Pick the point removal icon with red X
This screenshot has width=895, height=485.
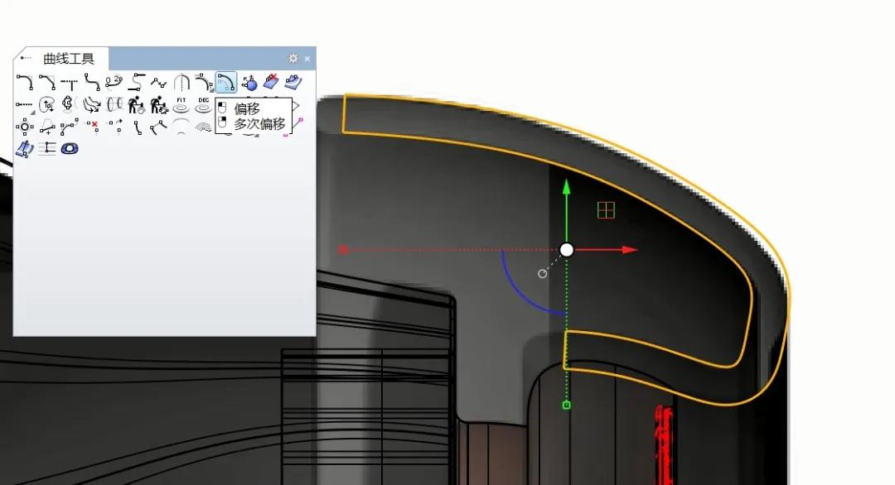click(x=91, y=127)
